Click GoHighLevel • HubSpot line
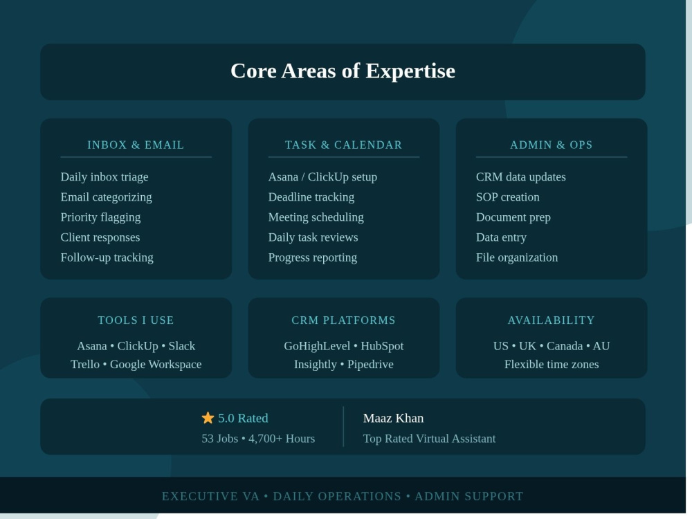Viewport: 692px width, 519px height. click(344, 346)
